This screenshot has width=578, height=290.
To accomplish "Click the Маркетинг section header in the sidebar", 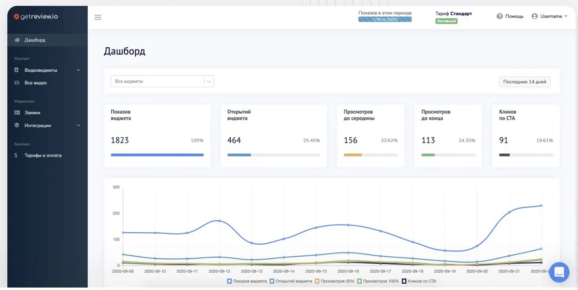I will tap(25, 101).
